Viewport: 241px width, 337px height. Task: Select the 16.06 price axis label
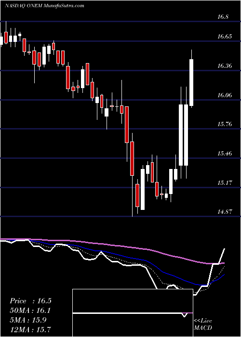pos(225,95)
